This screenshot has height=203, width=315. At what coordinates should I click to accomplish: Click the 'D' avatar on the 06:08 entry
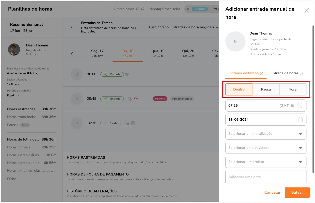coord(77,74)
